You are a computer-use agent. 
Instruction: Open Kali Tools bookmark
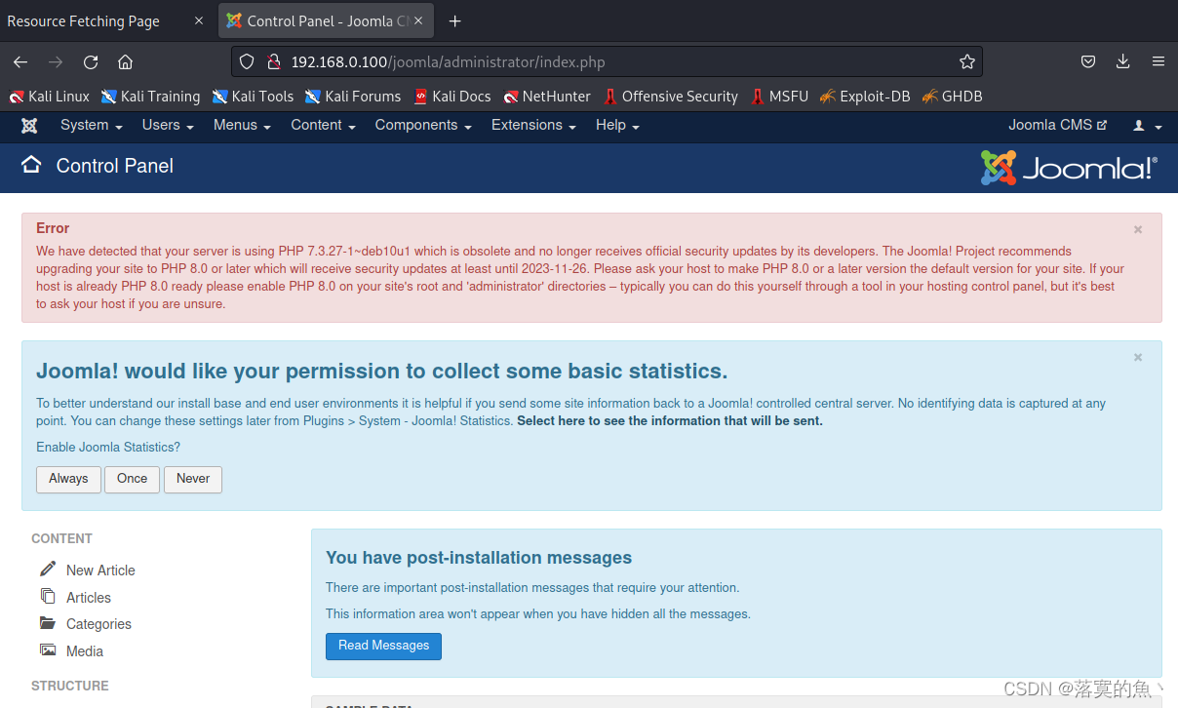click(x=253, y=97)
